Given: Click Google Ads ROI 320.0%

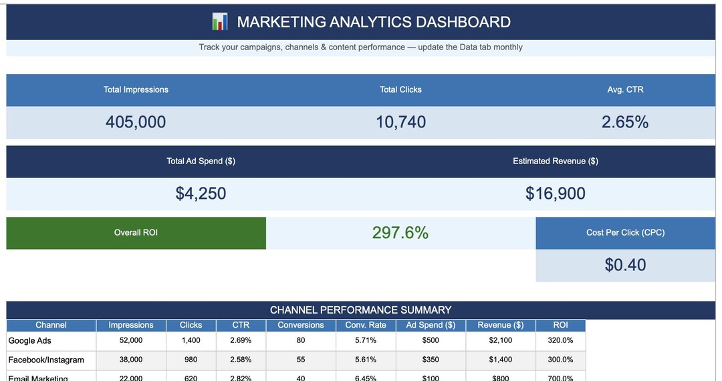Looking at the screenshot, I should pos(560,340).
